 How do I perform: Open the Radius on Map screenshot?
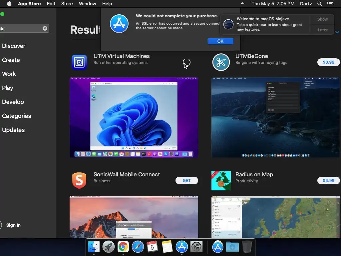[x=275, y=217]
